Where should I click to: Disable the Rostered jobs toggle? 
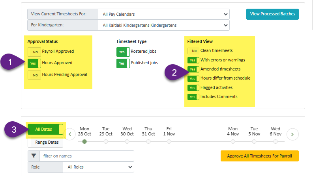coord(123,52)
